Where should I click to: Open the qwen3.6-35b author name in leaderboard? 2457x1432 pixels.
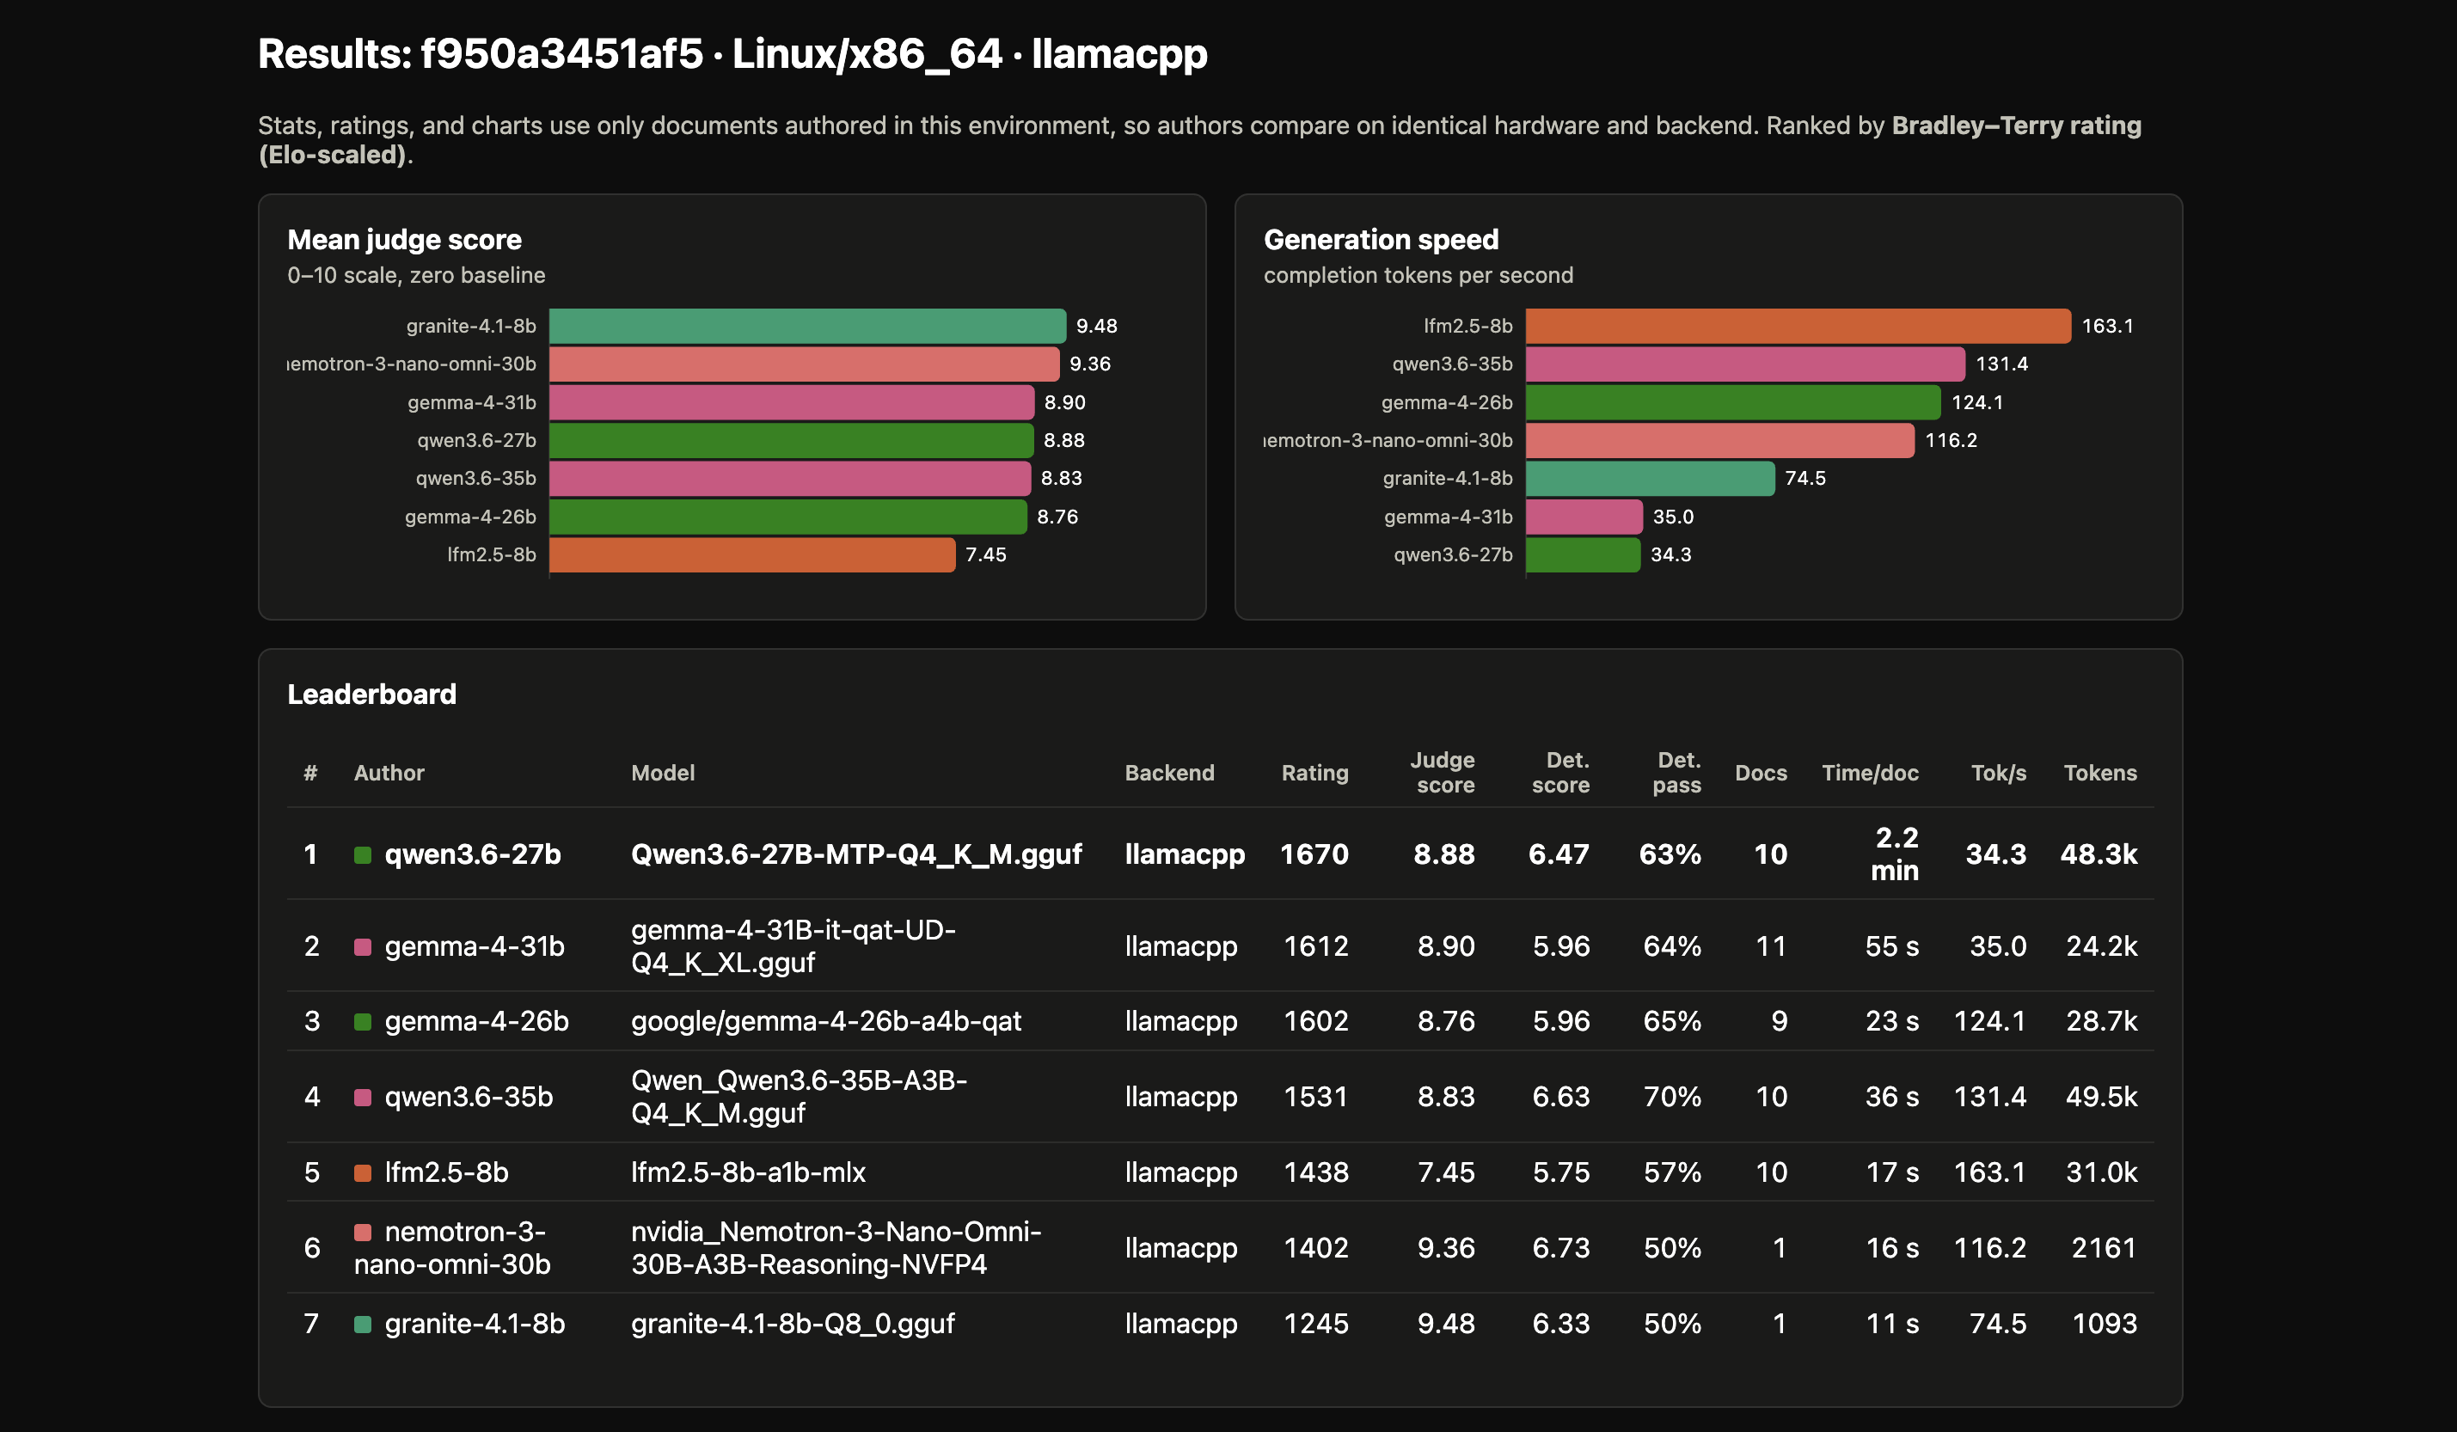pyautogui.click(x=469, y=1096)
